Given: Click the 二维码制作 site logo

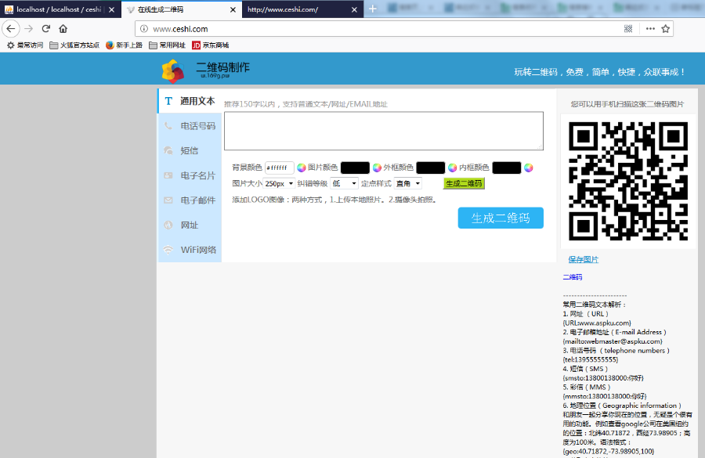Looking at the screenshot, I should tap(205, 71).
